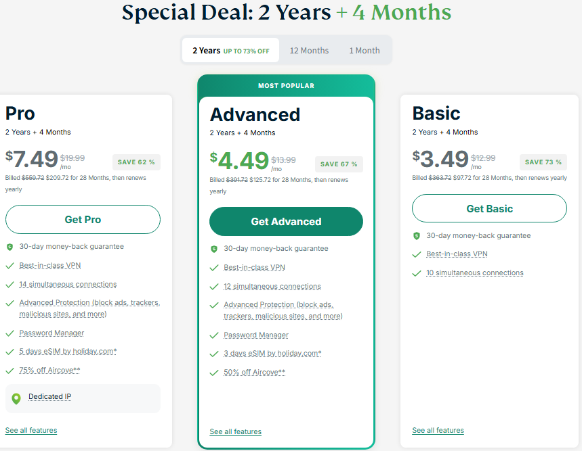Choose the 1 Month billing tab
This screenshot has height=451, width=582.
tap(365, 51)
